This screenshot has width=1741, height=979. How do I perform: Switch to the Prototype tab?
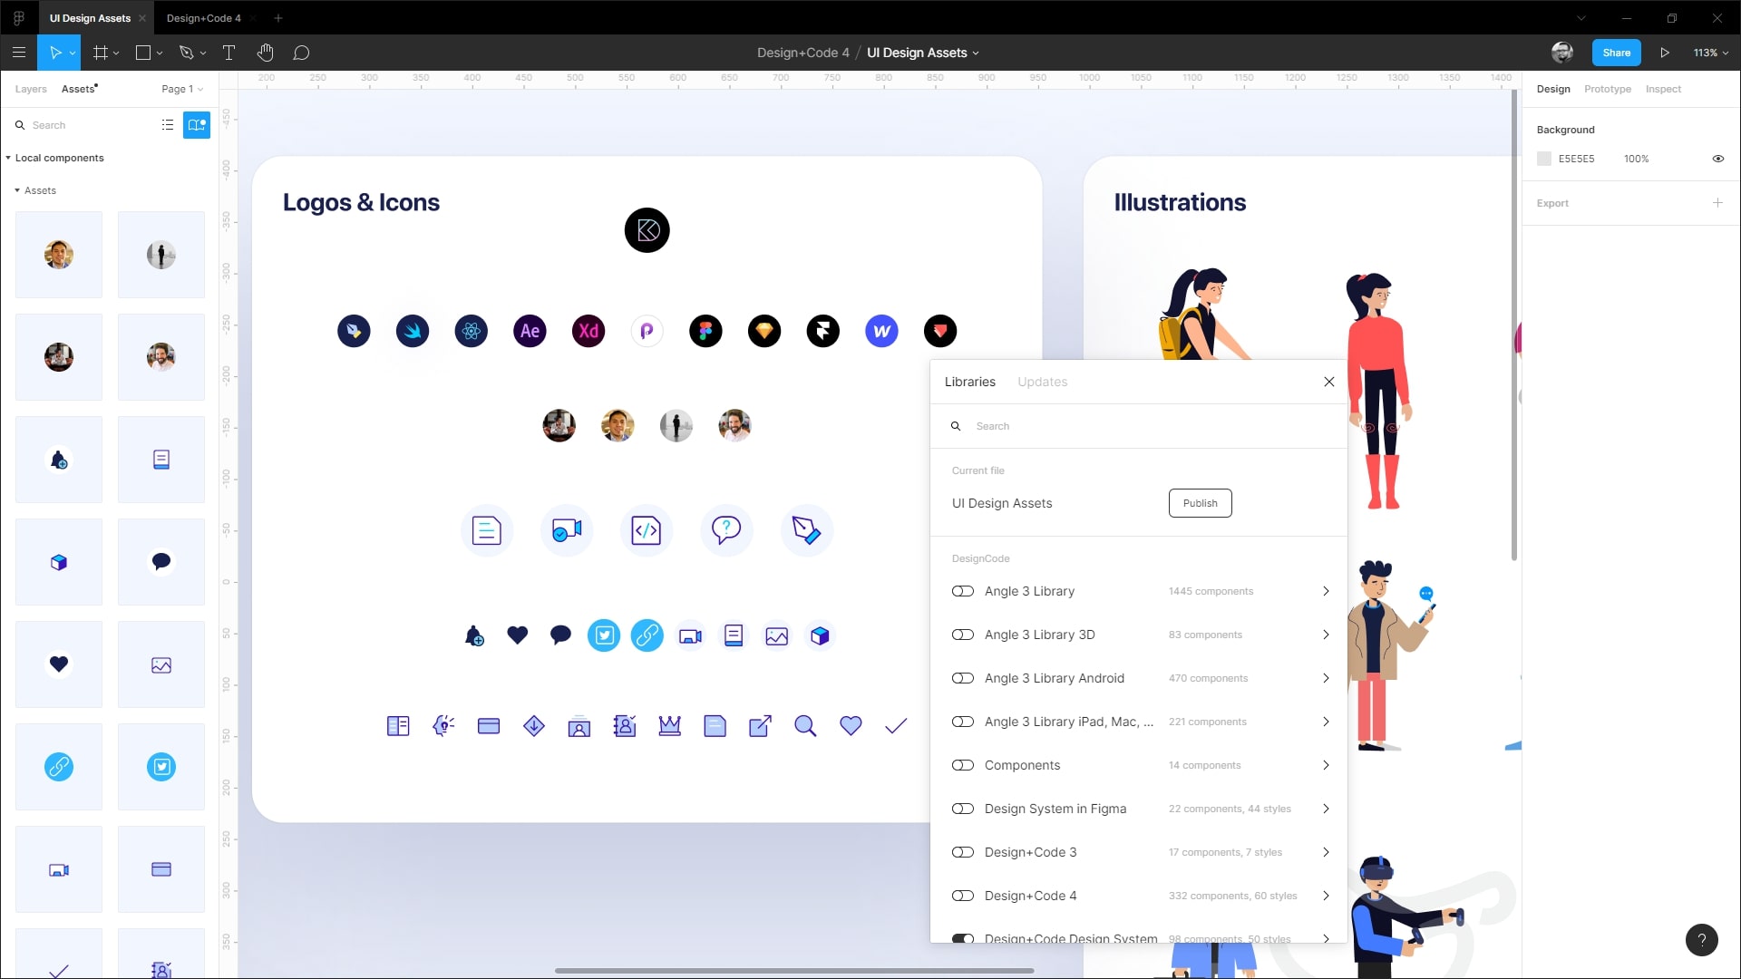(x=1607, y=89)
